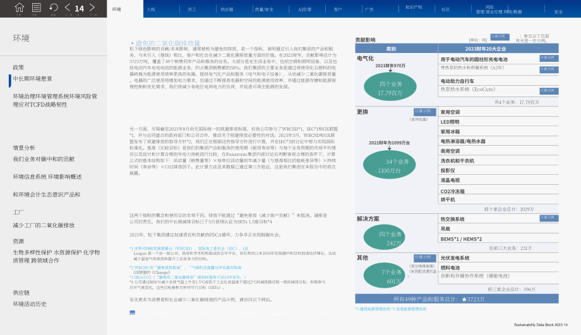
Task: Open the 广告 tab
Action: click(x=369, y=9)
